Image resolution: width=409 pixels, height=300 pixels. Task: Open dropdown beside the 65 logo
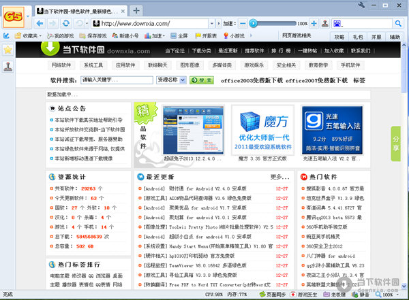tap(28, 16)
